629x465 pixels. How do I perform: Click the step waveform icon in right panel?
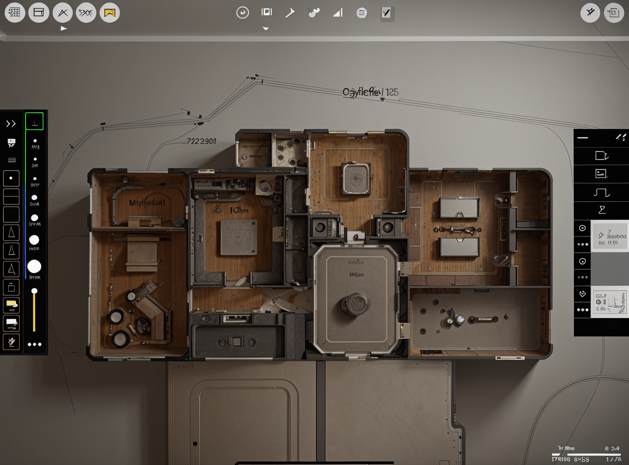(601, 192)
